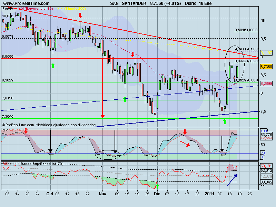This screenshot has width=276, height=207.
Task: Click the yellow 9,1107 price tag
Action: click(266, 53)
